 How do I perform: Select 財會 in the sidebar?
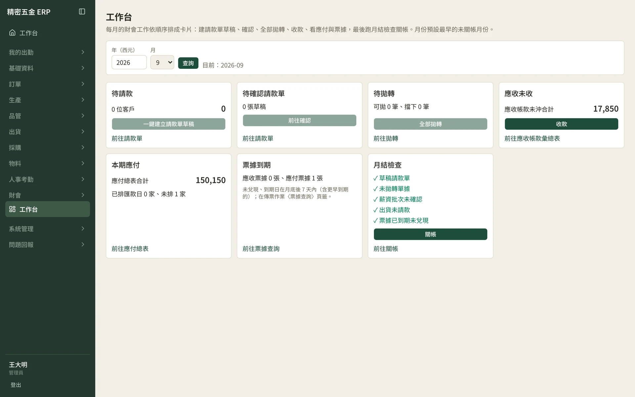48,195
